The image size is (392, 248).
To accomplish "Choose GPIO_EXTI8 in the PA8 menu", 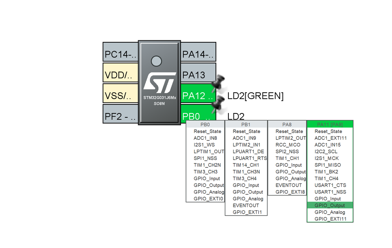I will click(x=287, y=192).
